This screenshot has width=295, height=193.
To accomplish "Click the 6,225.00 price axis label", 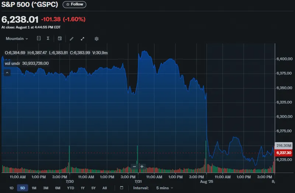I will 284,160.
